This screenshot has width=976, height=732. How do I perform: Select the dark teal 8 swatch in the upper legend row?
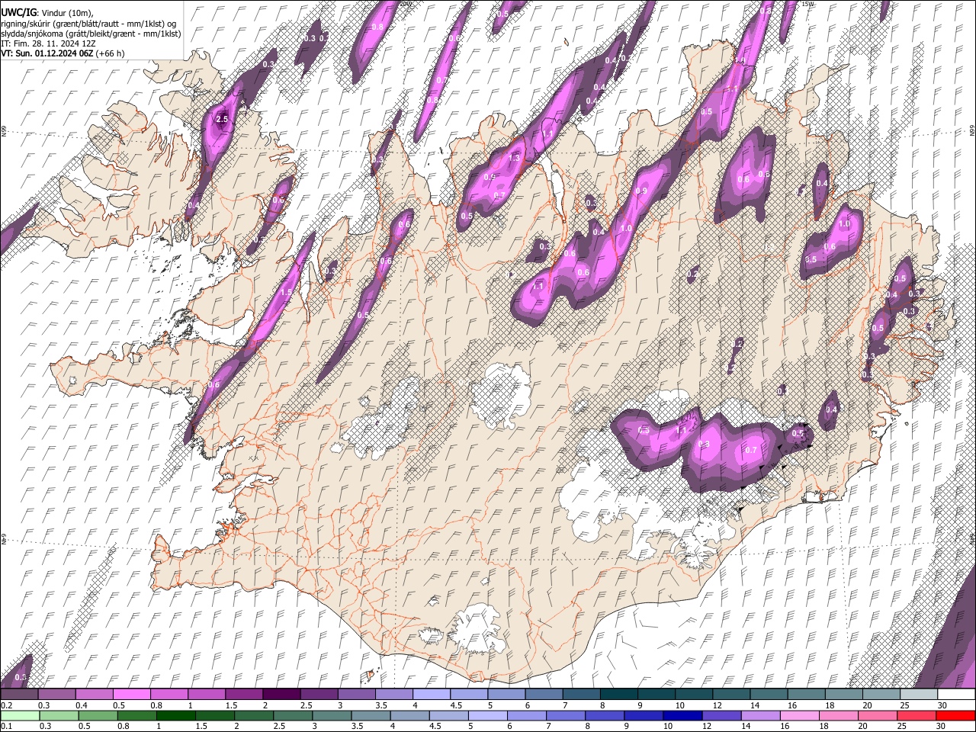[x=619, y=695]
